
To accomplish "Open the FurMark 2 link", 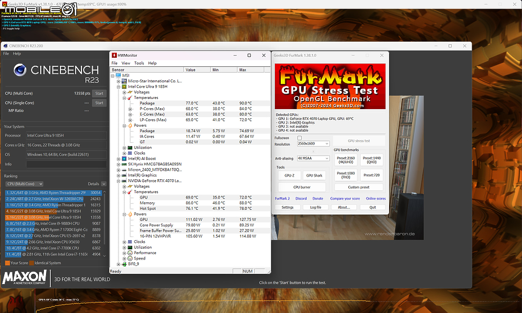I will click(x=282, y=199).
